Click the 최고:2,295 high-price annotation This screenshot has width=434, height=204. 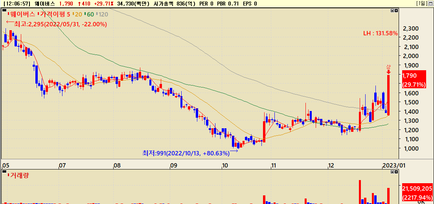(57, 24)
